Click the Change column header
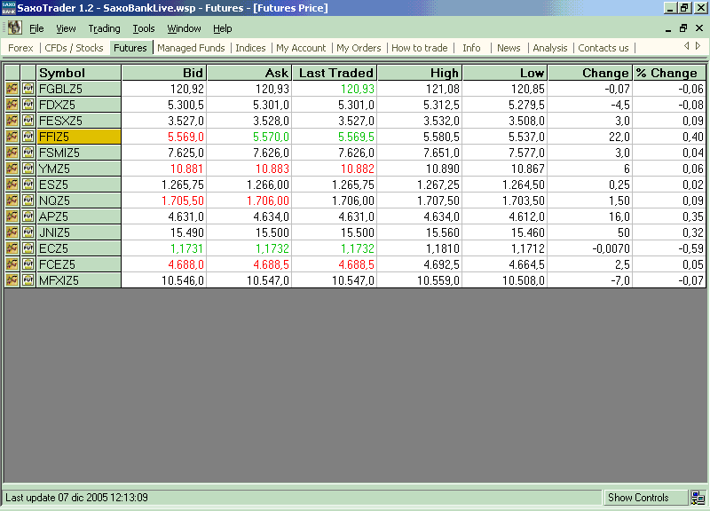Viewport: 710px width, 511px height. pyautogui.click(x=590, y=73)
